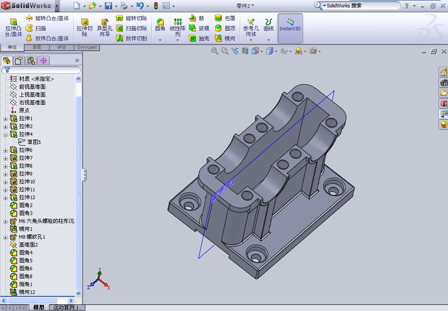
Task: Select 镜向12 feature
Action: [x=22, y=292]
